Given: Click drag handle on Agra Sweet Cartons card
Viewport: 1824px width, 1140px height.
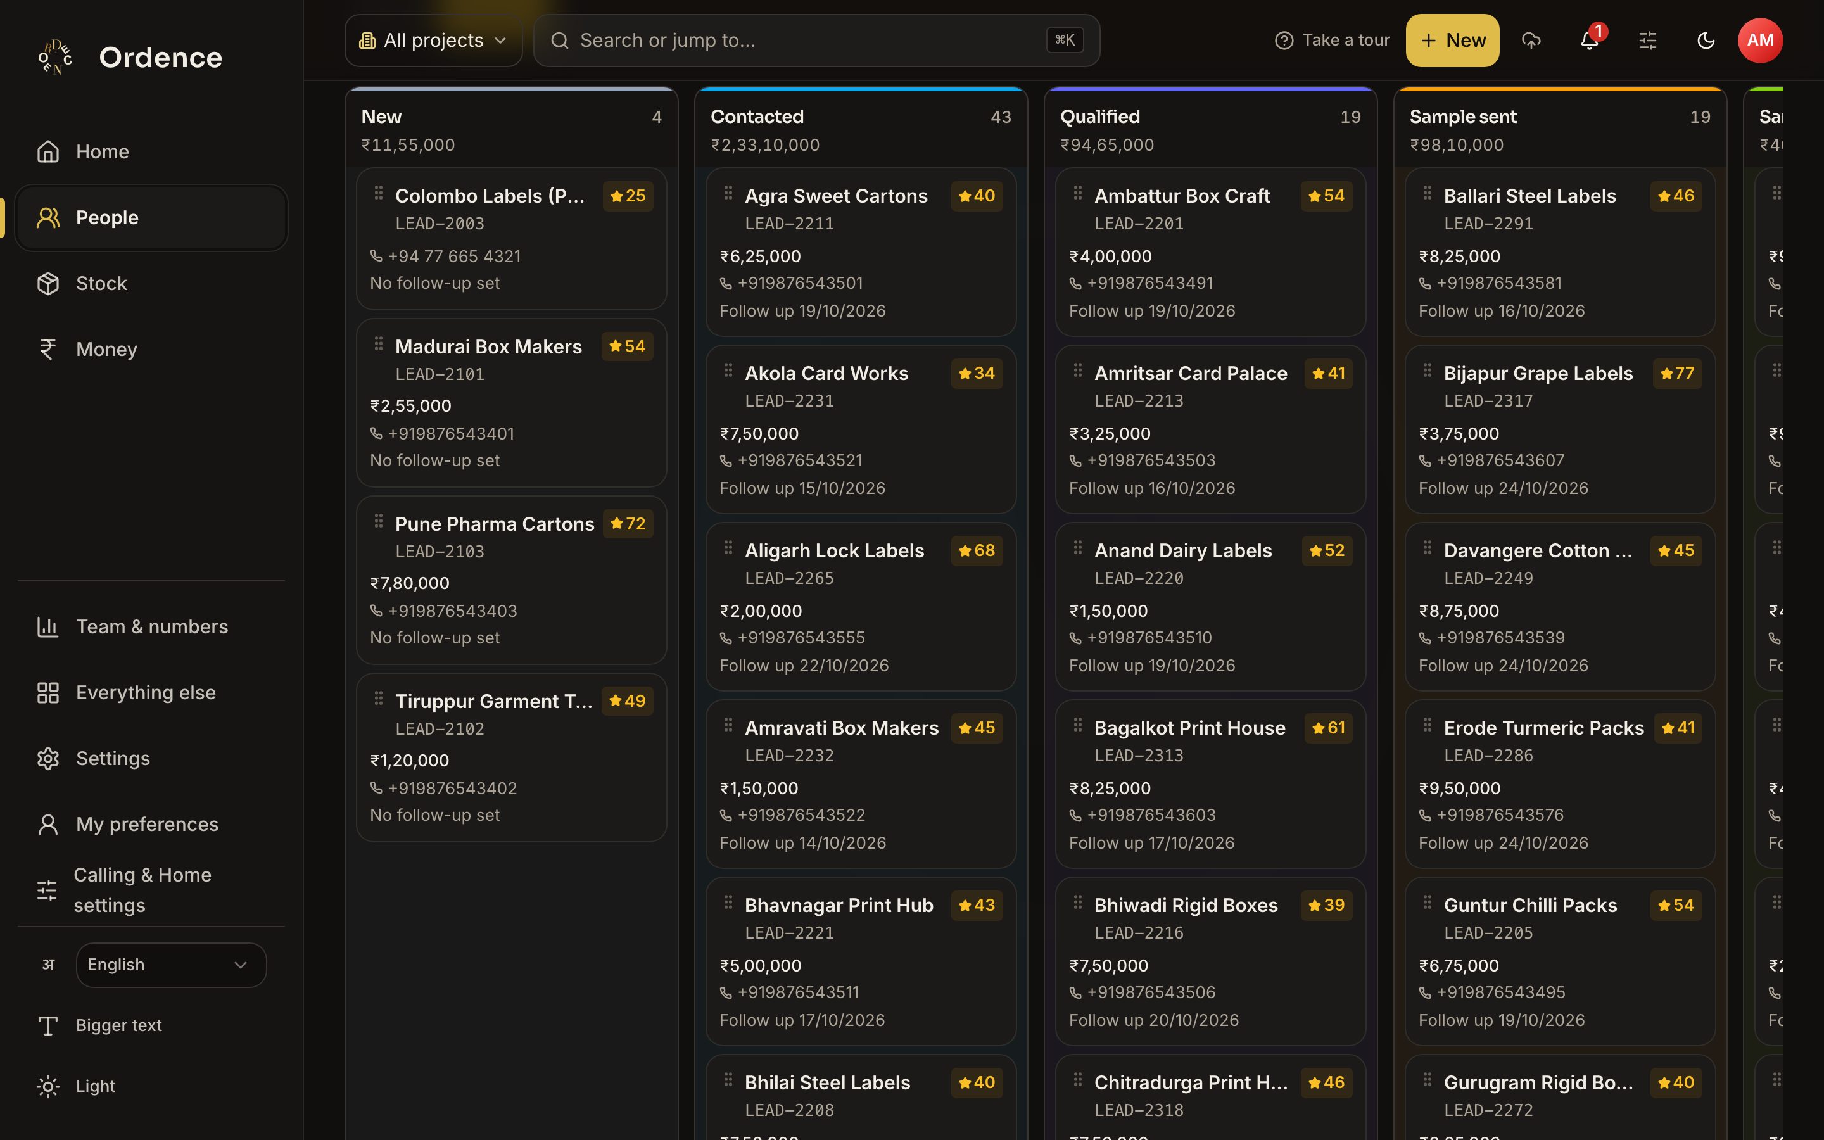Looking at the screenshot, I should [x=728, y=193].
